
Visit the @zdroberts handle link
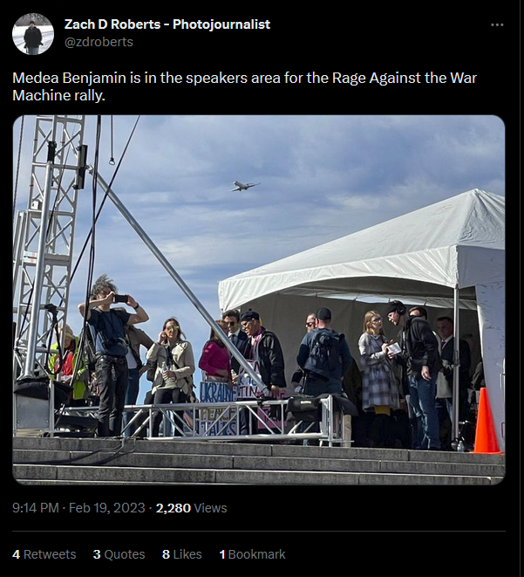coord(99,42)
